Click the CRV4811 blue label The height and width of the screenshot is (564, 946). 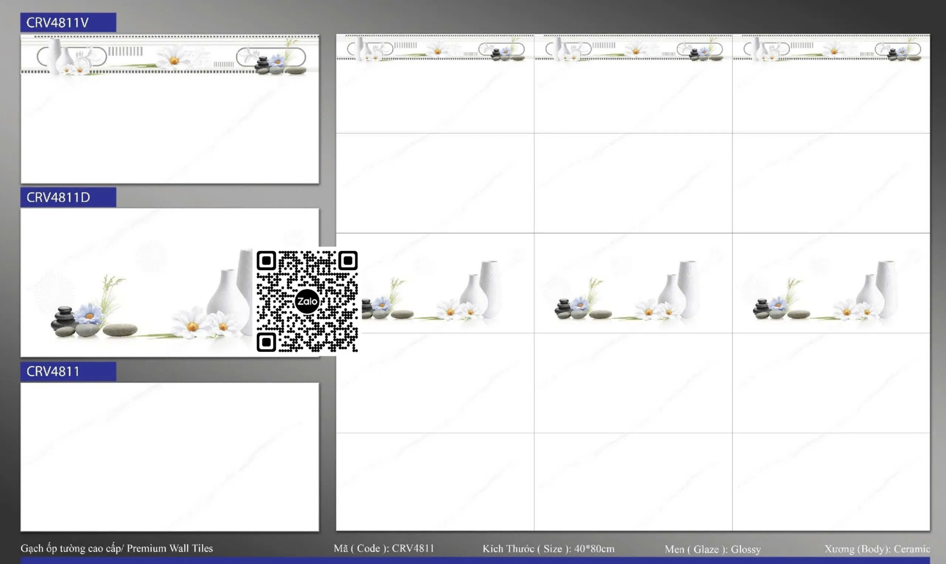(x=68, y=371)
